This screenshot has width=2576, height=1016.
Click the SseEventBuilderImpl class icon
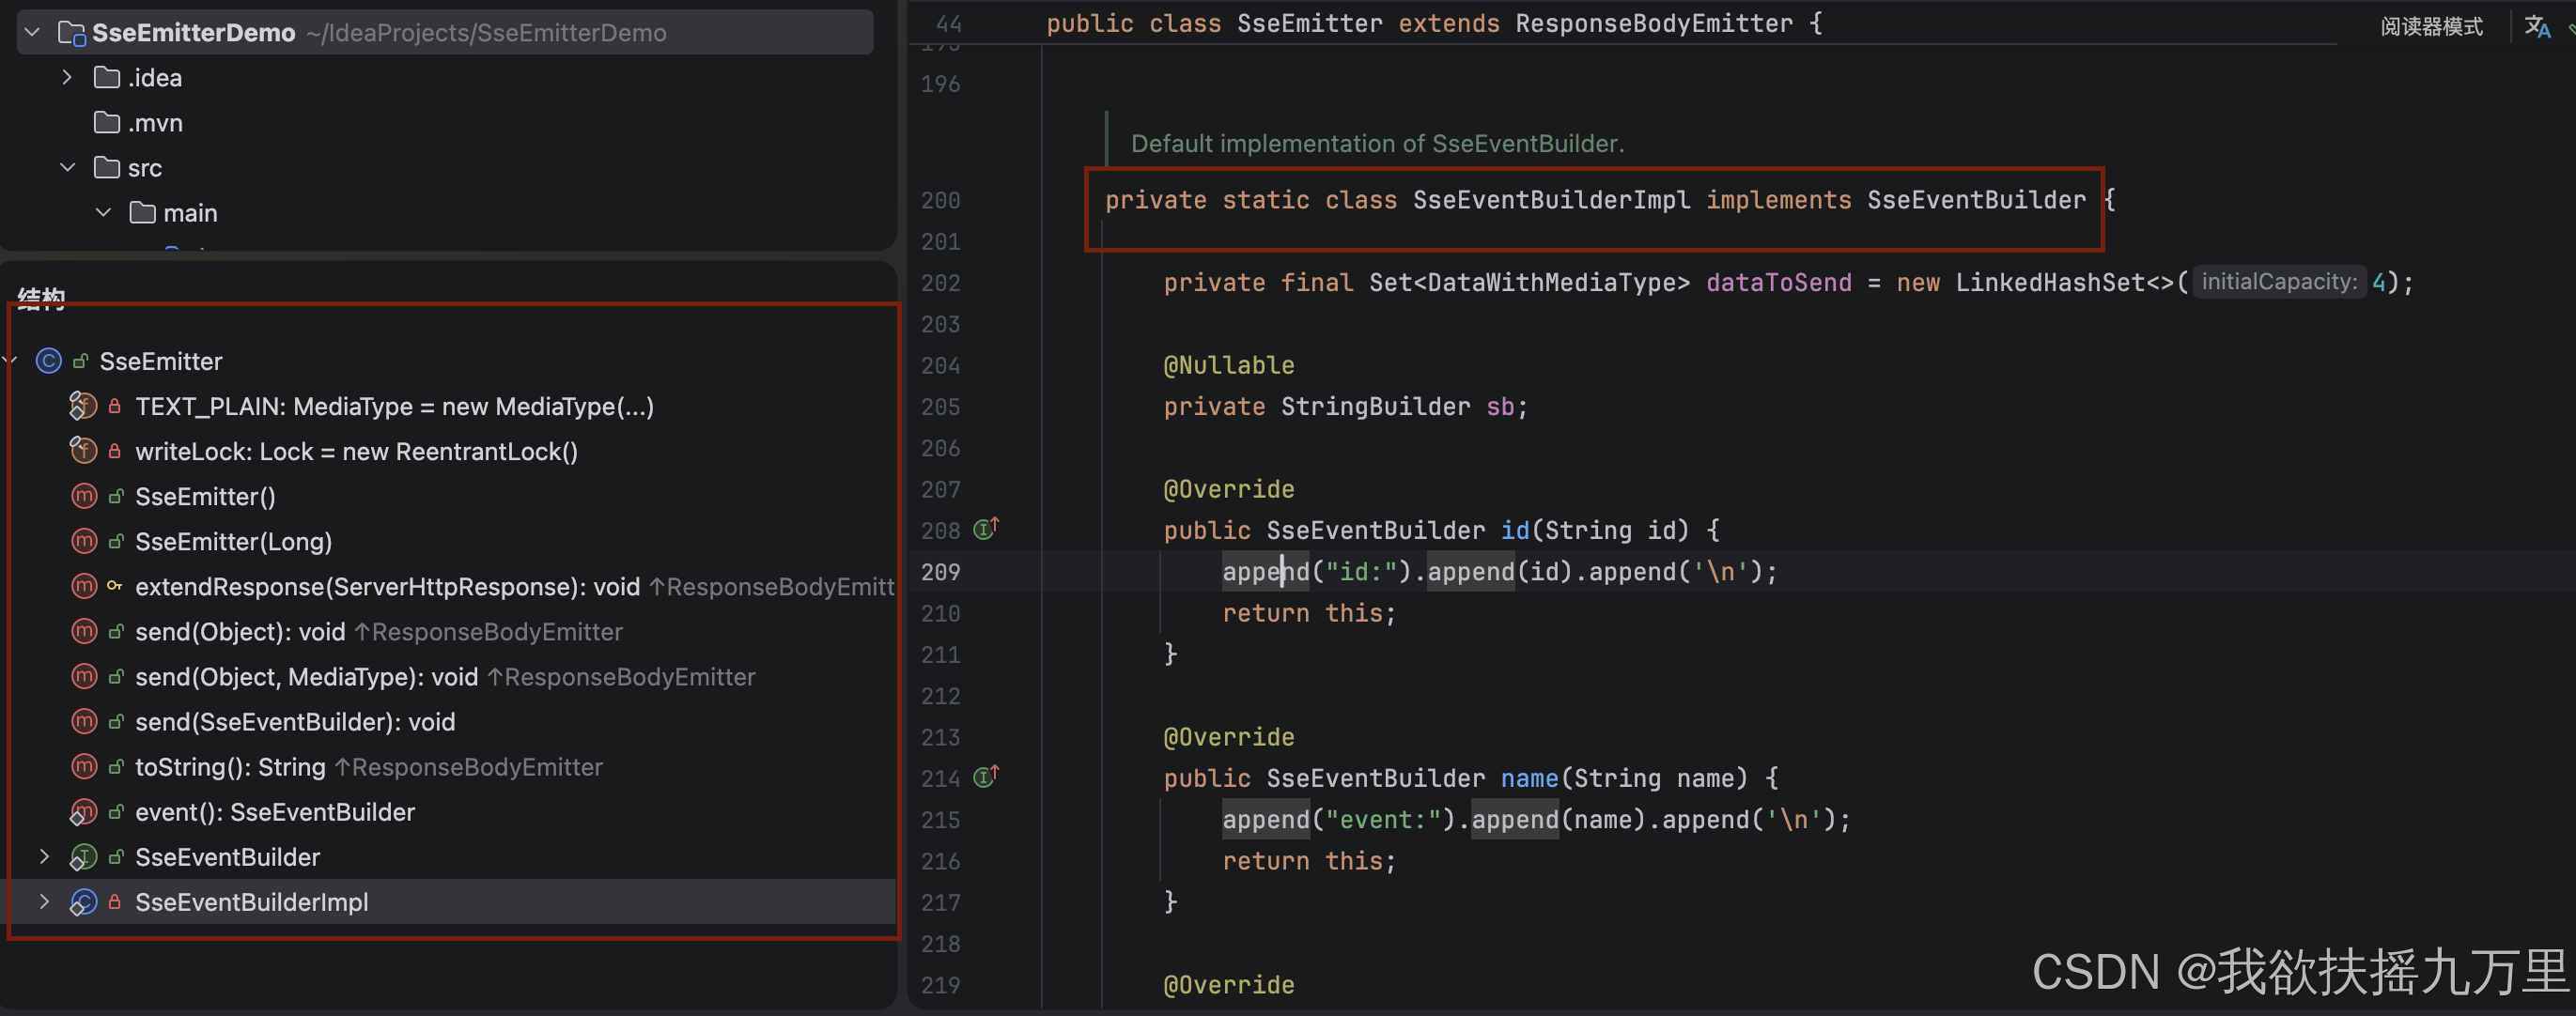pyautogui.click(x=83, y=902)
